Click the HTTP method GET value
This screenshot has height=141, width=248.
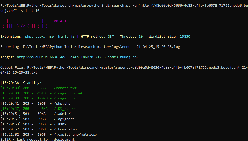tap(111, 36)
